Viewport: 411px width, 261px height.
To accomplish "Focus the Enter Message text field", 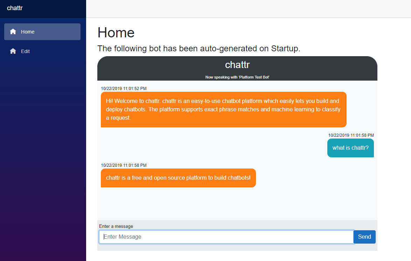I will tap(226, 237).
